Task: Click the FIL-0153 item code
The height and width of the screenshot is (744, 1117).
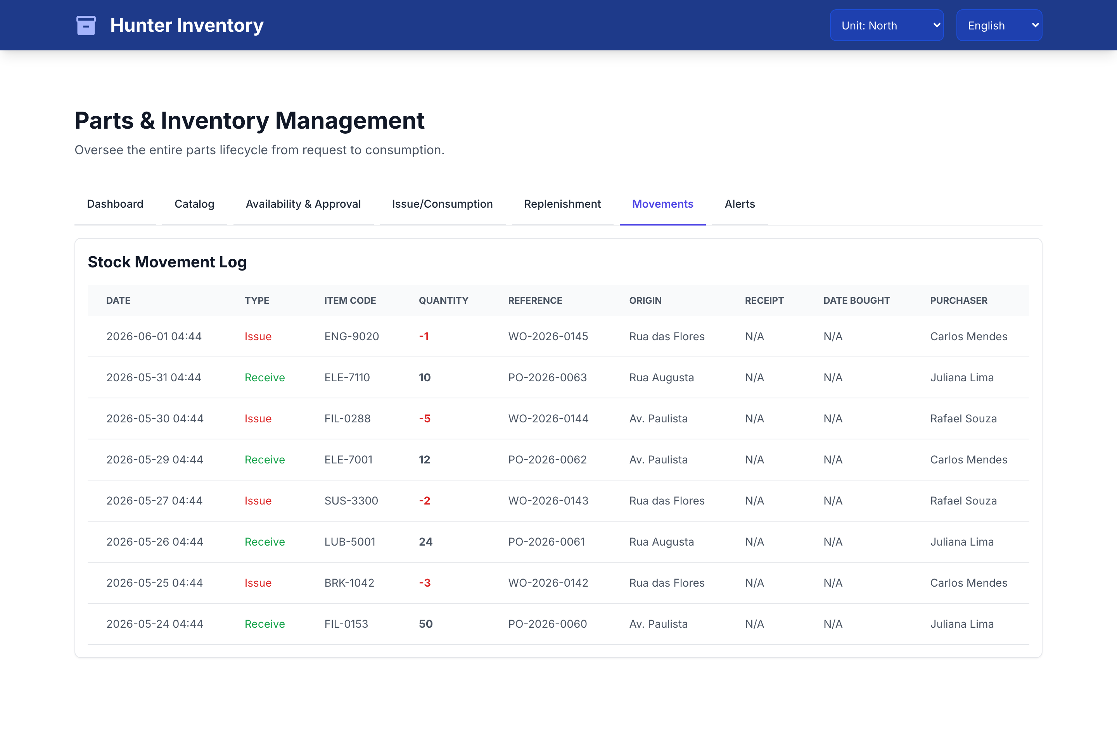Action: coord(346,624)
